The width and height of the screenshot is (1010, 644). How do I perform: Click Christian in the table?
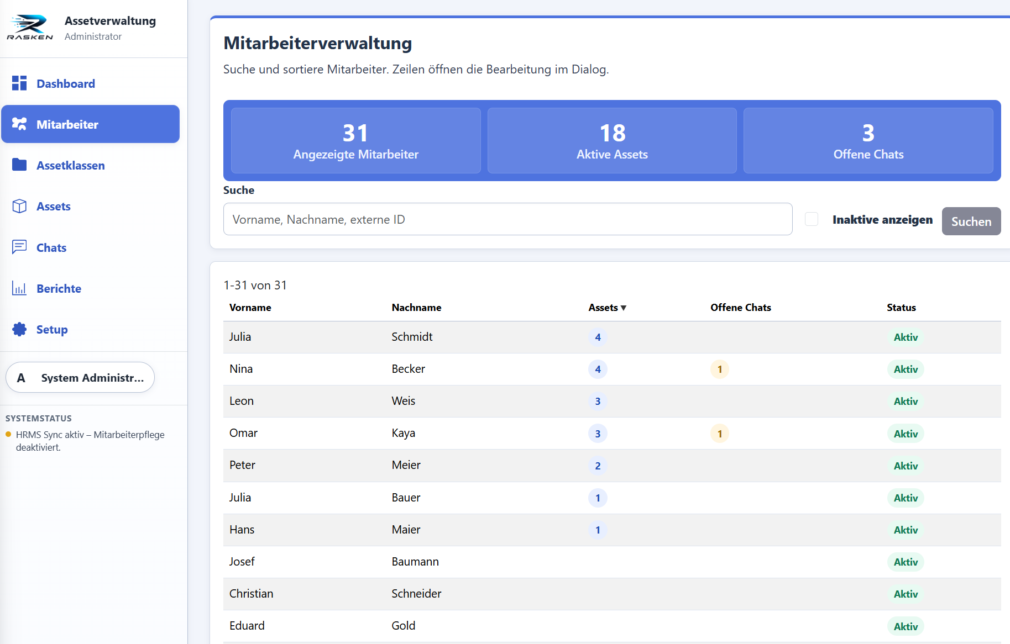[251, 594]
